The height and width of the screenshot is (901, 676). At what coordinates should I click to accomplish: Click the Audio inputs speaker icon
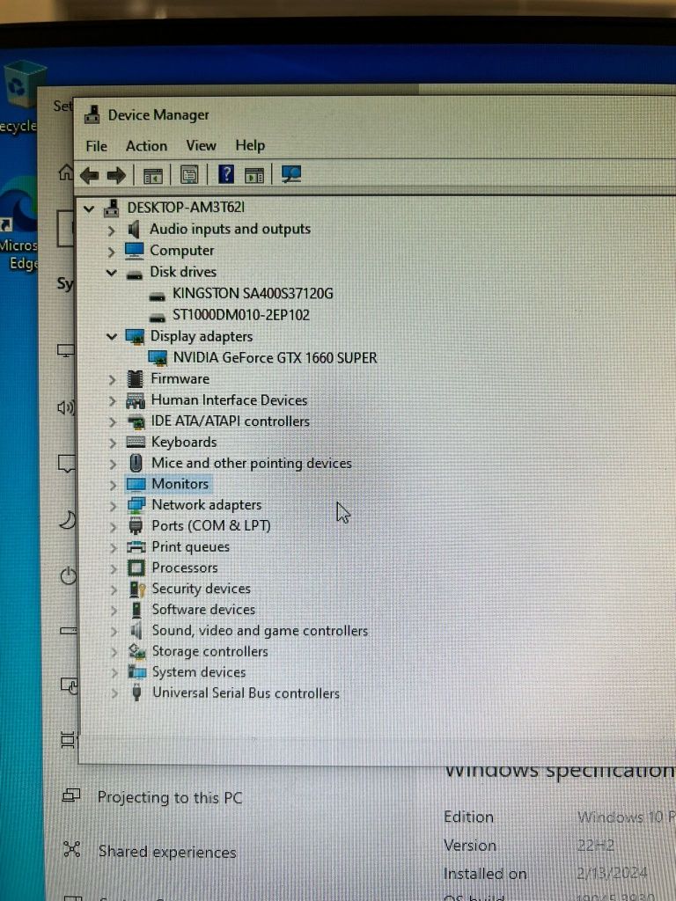(134, 230)
